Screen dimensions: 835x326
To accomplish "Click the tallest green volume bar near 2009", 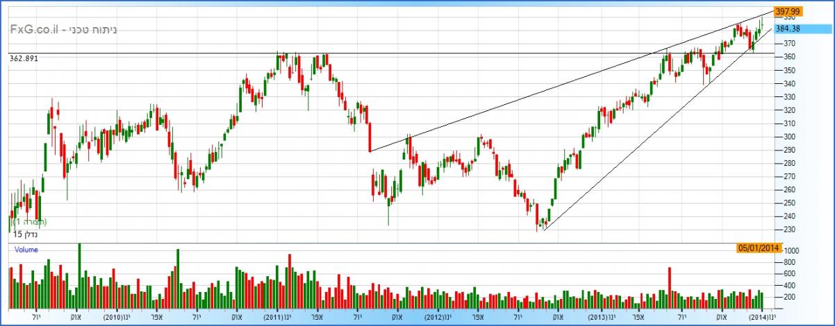I will (x=79, y=275).
